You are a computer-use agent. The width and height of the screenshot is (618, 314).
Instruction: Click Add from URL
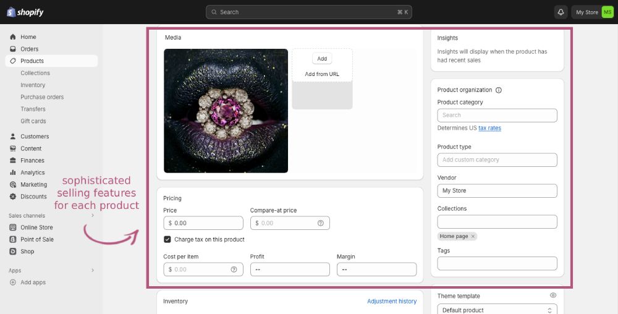(322, 74)
